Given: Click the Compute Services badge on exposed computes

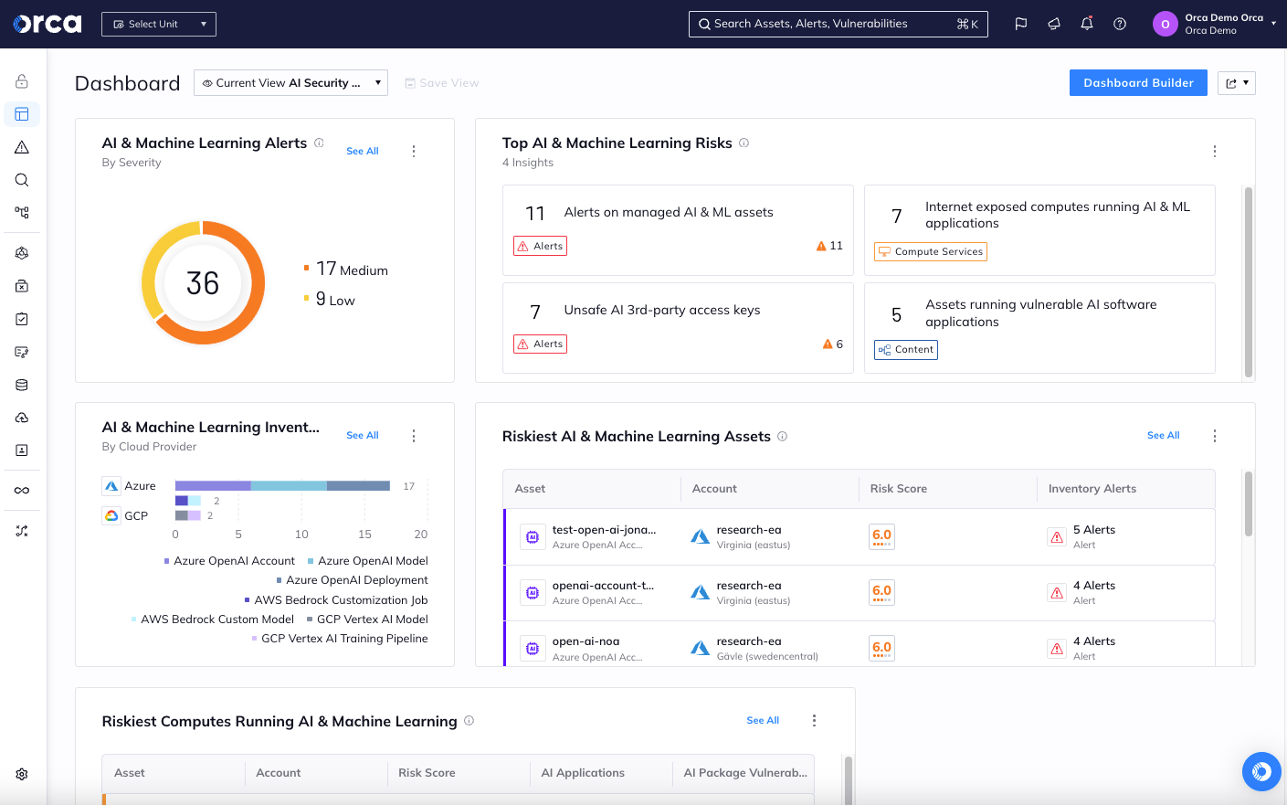Looking at the screenshot, I should [930, 251].
